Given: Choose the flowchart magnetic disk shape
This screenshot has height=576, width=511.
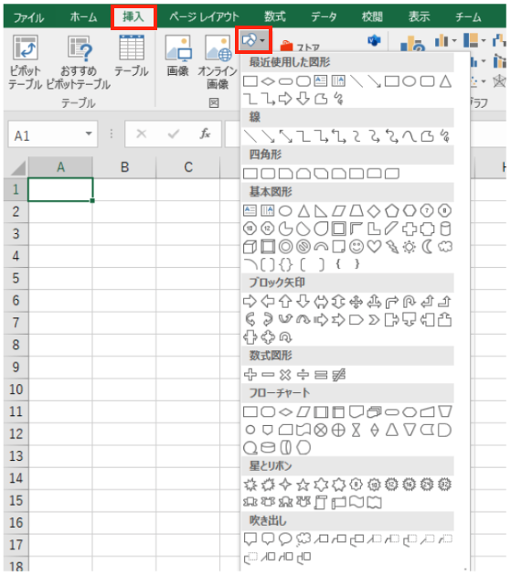Looking at the screenshot, I should [x=268, y=447].
